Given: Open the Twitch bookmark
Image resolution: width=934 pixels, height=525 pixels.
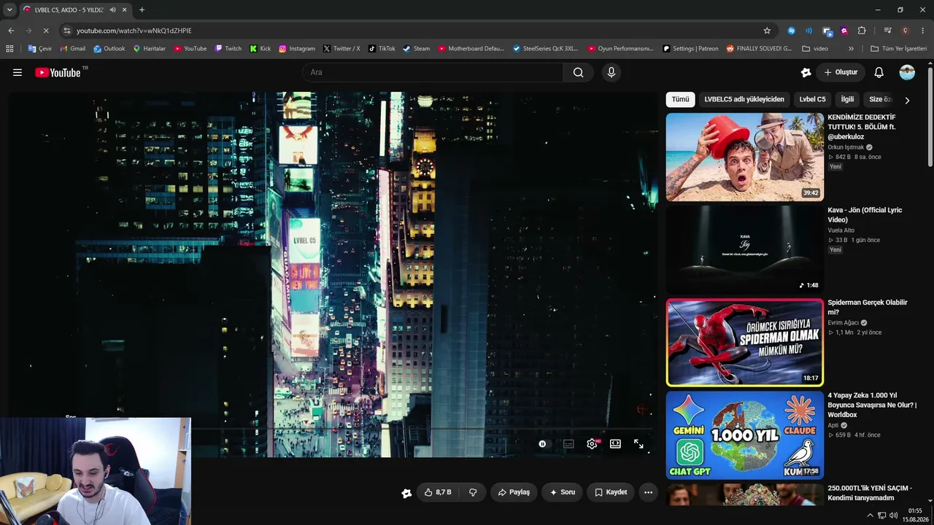Looking at the screenshot, I should pos(228,49).
